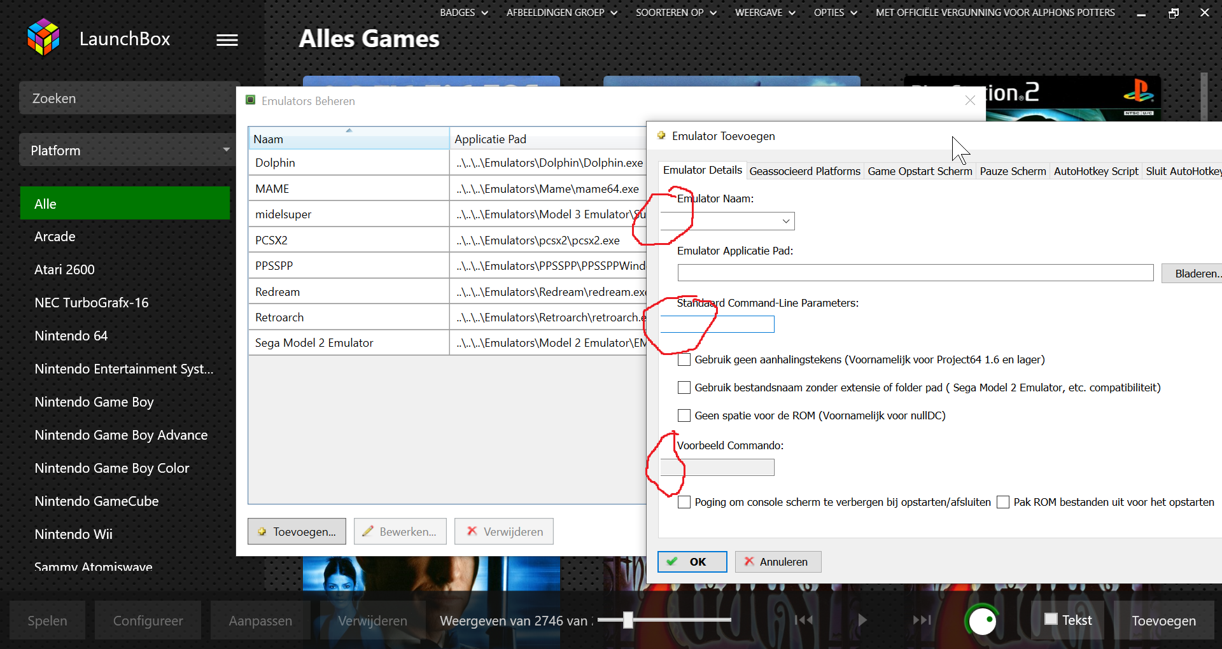
Task: Select MAME emulator row
Action: coord(447,189)
